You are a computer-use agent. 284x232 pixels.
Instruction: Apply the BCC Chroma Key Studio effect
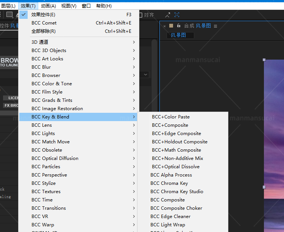[183, 191]
